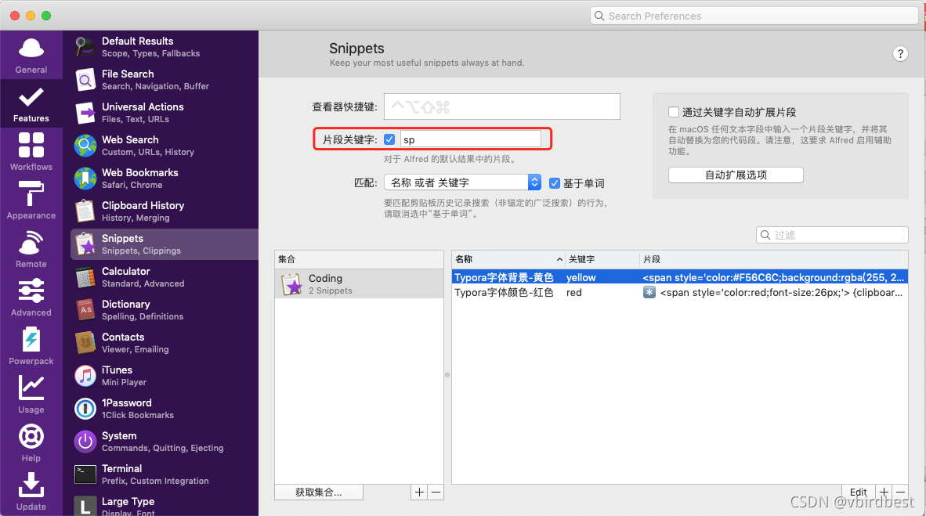Viewport: 926px width, 516px height.
Task: Select the Typora字体背景-黄色 snippet row
Action: (x=680, y=277)
